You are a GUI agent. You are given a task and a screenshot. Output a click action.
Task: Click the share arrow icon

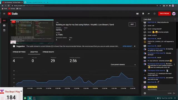[149, 14]
